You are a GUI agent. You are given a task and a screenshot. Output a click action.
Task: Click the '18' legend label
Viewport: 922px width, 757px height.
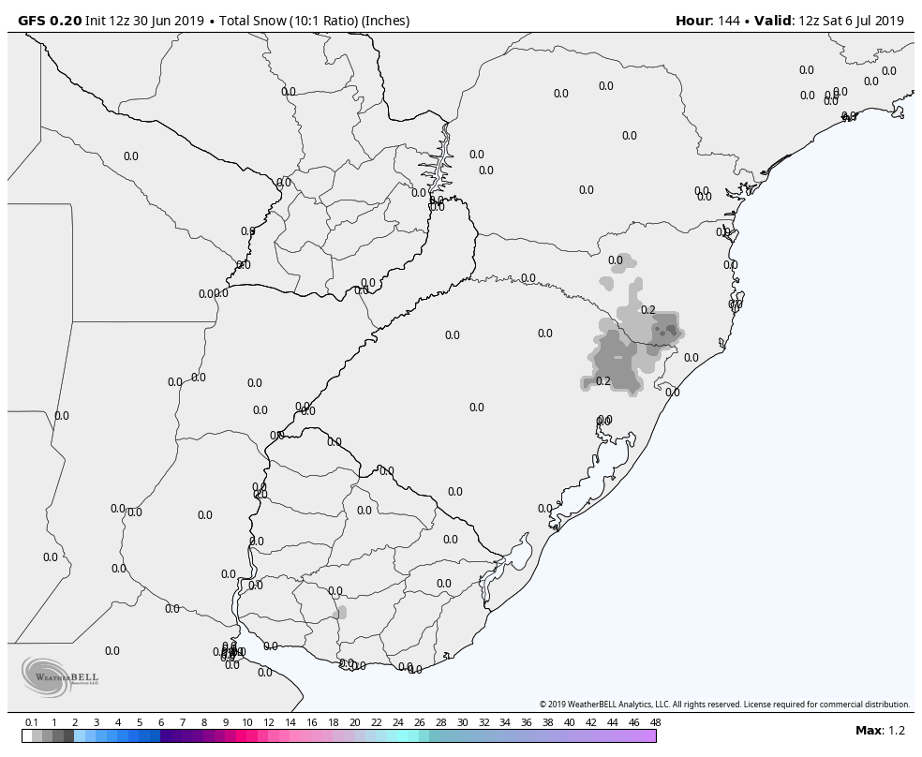334,722
